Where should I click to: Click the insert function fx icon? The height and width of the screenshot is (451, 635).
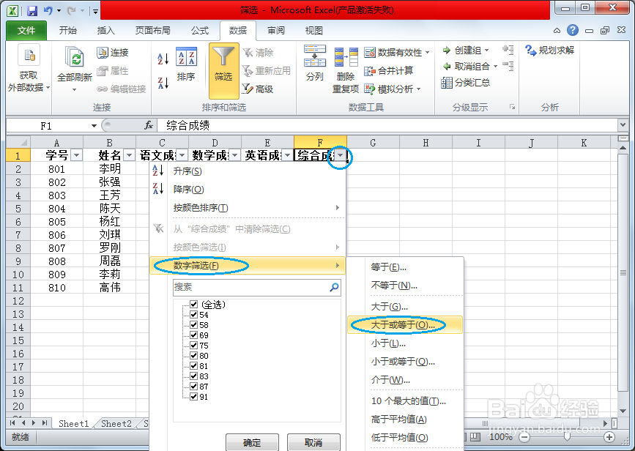pos(149,125)
